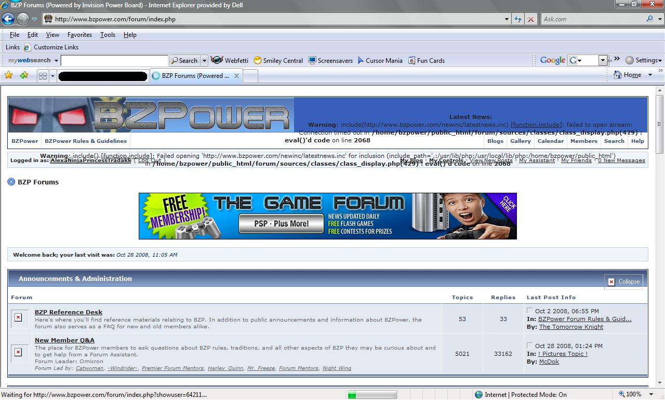Open the Favorites Center star icon
The height and width of the screenshot is (400, 665).
pyautogui.click(x=9, y=75)
